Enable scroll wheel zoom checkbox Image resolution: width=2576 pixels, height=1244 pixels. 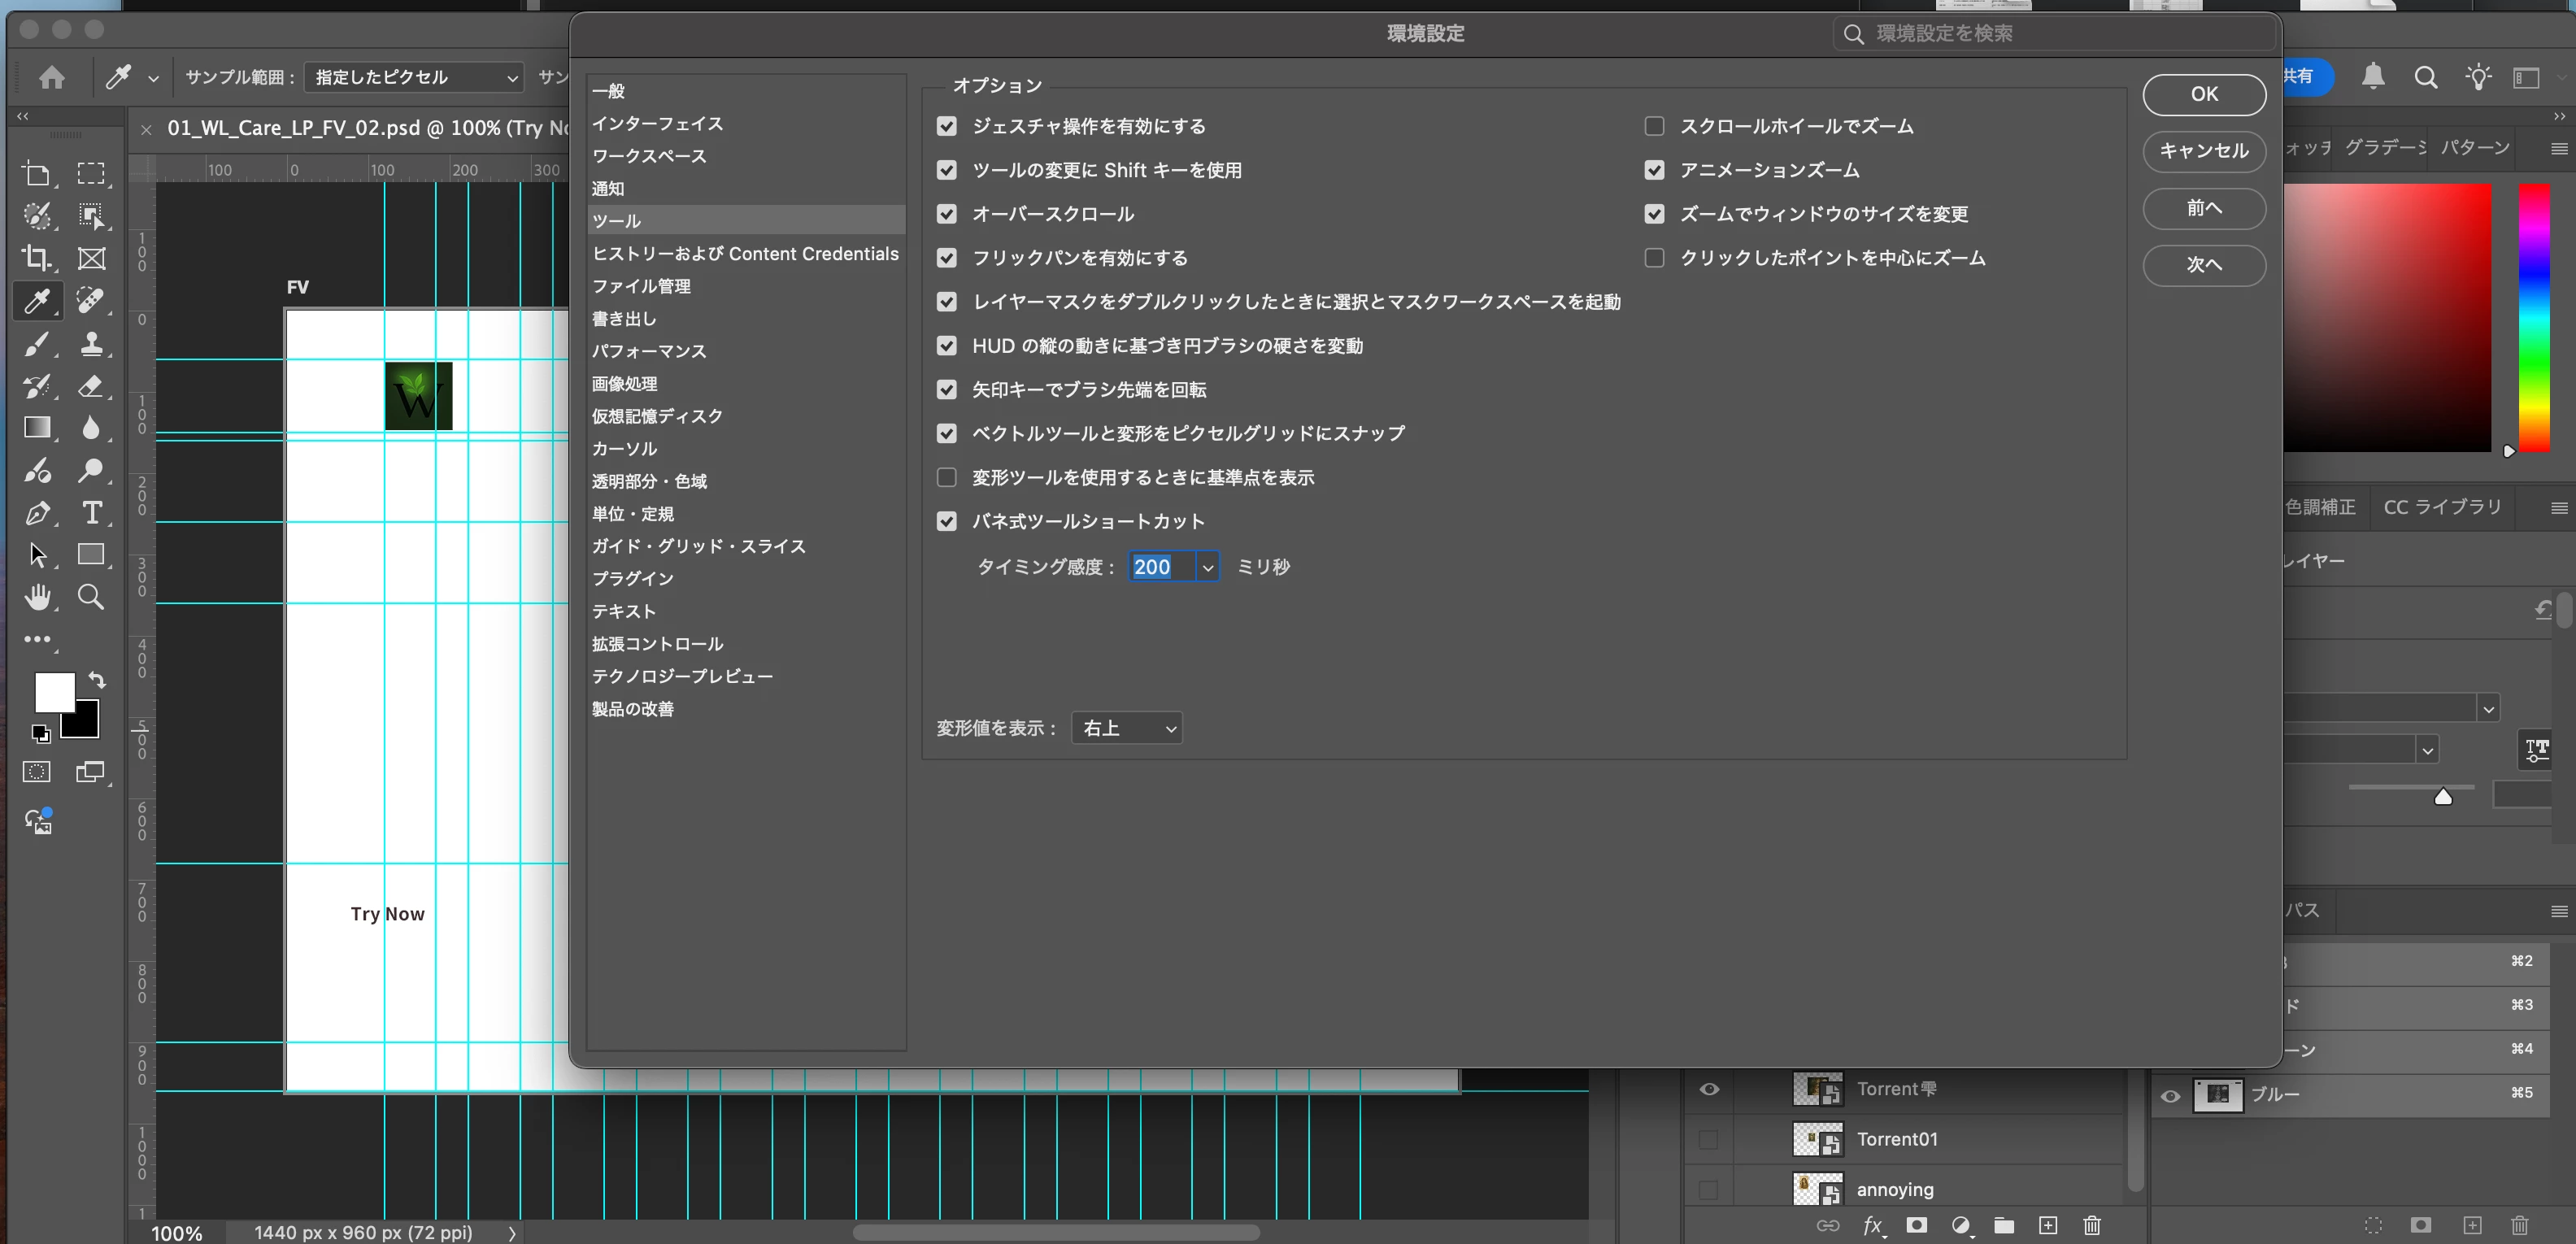click(x=1654, y=126)
